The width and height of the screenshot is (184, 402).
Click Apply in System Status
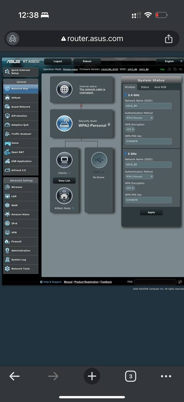pyautogui.click(x=151, y=212)
